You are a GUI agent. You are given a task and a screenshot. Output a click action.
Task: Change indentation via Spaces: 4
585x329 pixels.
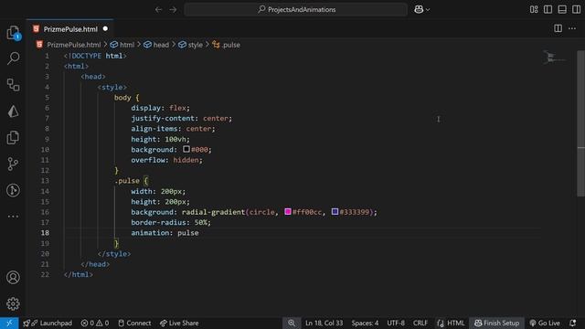365,323
